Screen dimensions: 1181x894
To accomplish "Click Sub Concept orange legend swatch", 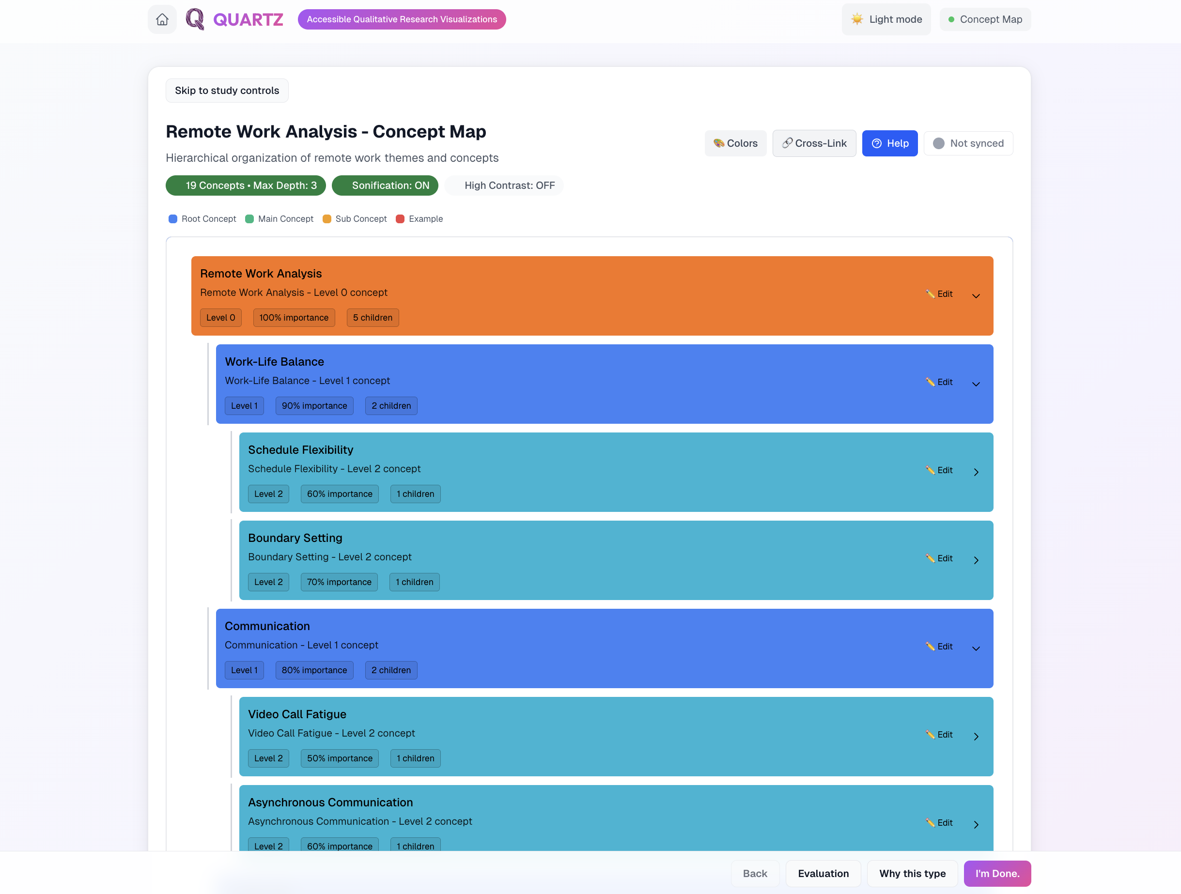I will 327,219.
